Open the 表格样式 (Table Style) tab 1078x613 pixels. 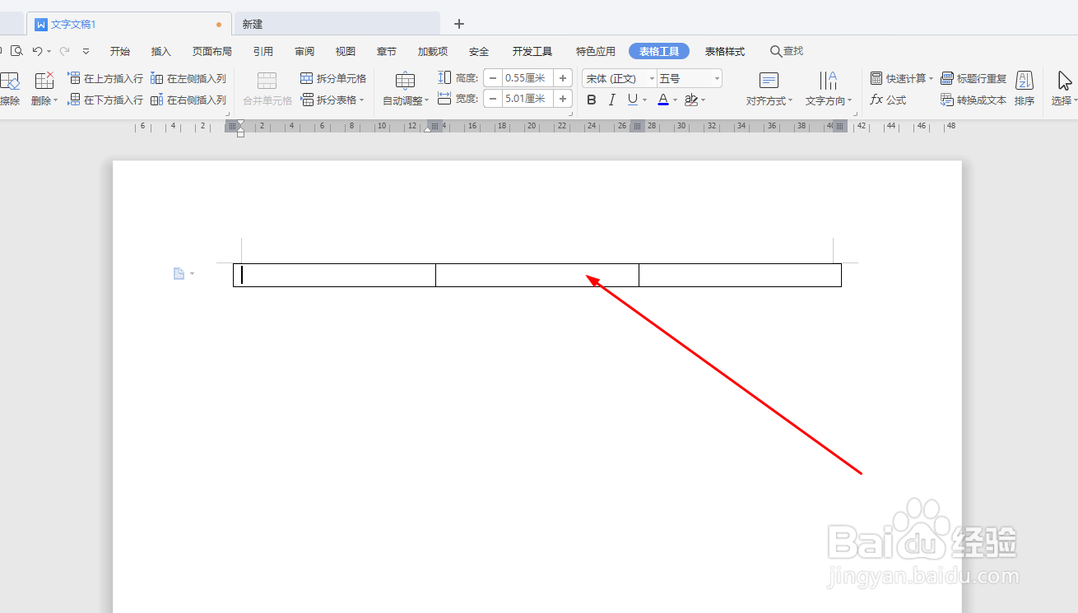725,51
